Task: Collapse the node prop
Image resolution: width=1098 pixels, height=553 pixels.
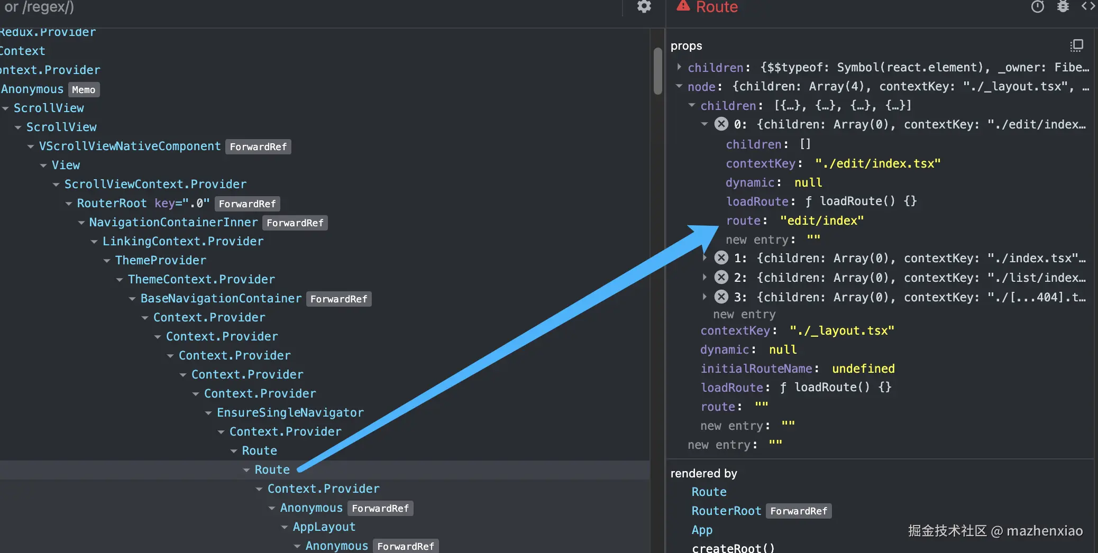Action: 679,86
